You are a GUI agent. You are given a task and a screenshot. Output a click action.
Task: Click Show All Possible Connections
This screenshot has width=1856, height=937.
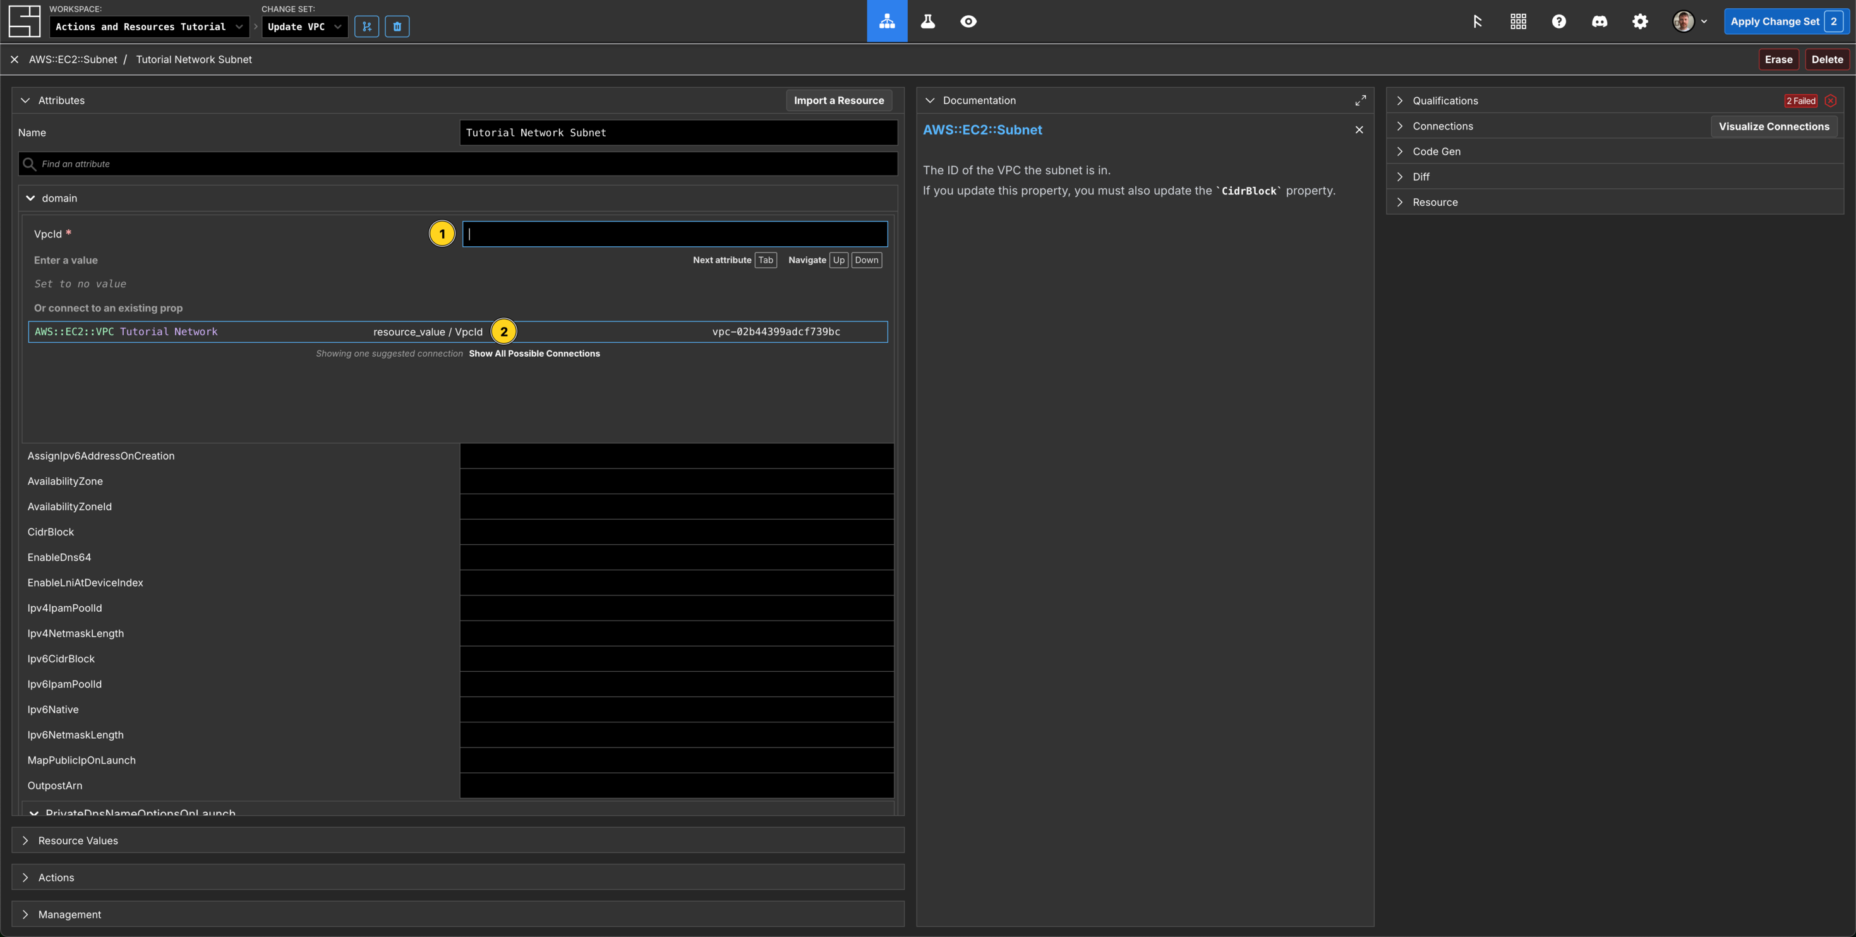point(534,354)
